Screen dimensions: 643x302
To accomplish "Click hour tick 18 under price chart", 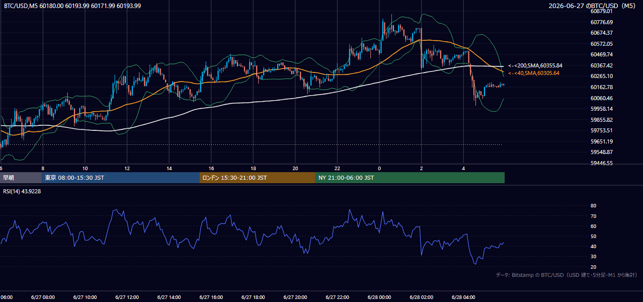I will [x=253, y=169].
